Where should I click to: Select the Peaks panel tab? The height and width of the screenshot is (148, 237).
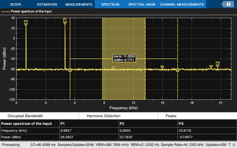(171, 116)
